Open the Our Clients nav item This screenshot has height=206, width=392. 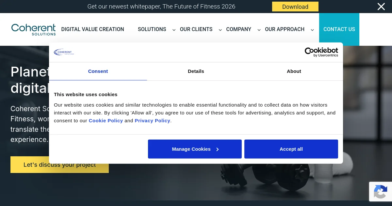[x=196, y=29]
